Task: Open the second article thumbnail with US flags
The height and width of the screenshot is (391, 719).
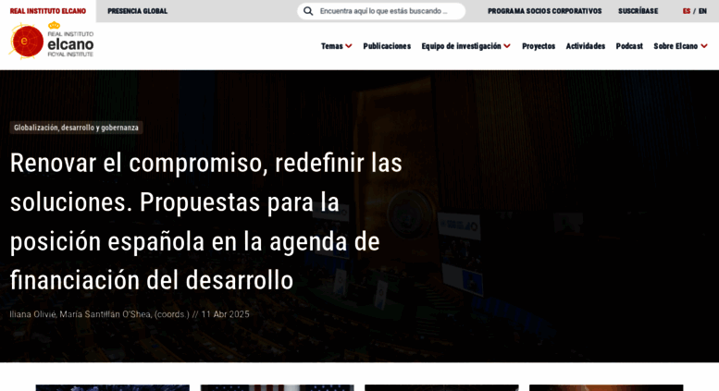Action: [x=277, y=388]
